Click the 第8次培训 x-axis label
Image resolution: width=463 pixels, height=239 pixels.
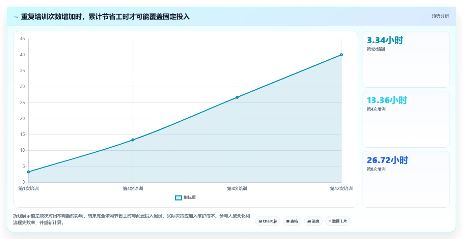(237, 189)
